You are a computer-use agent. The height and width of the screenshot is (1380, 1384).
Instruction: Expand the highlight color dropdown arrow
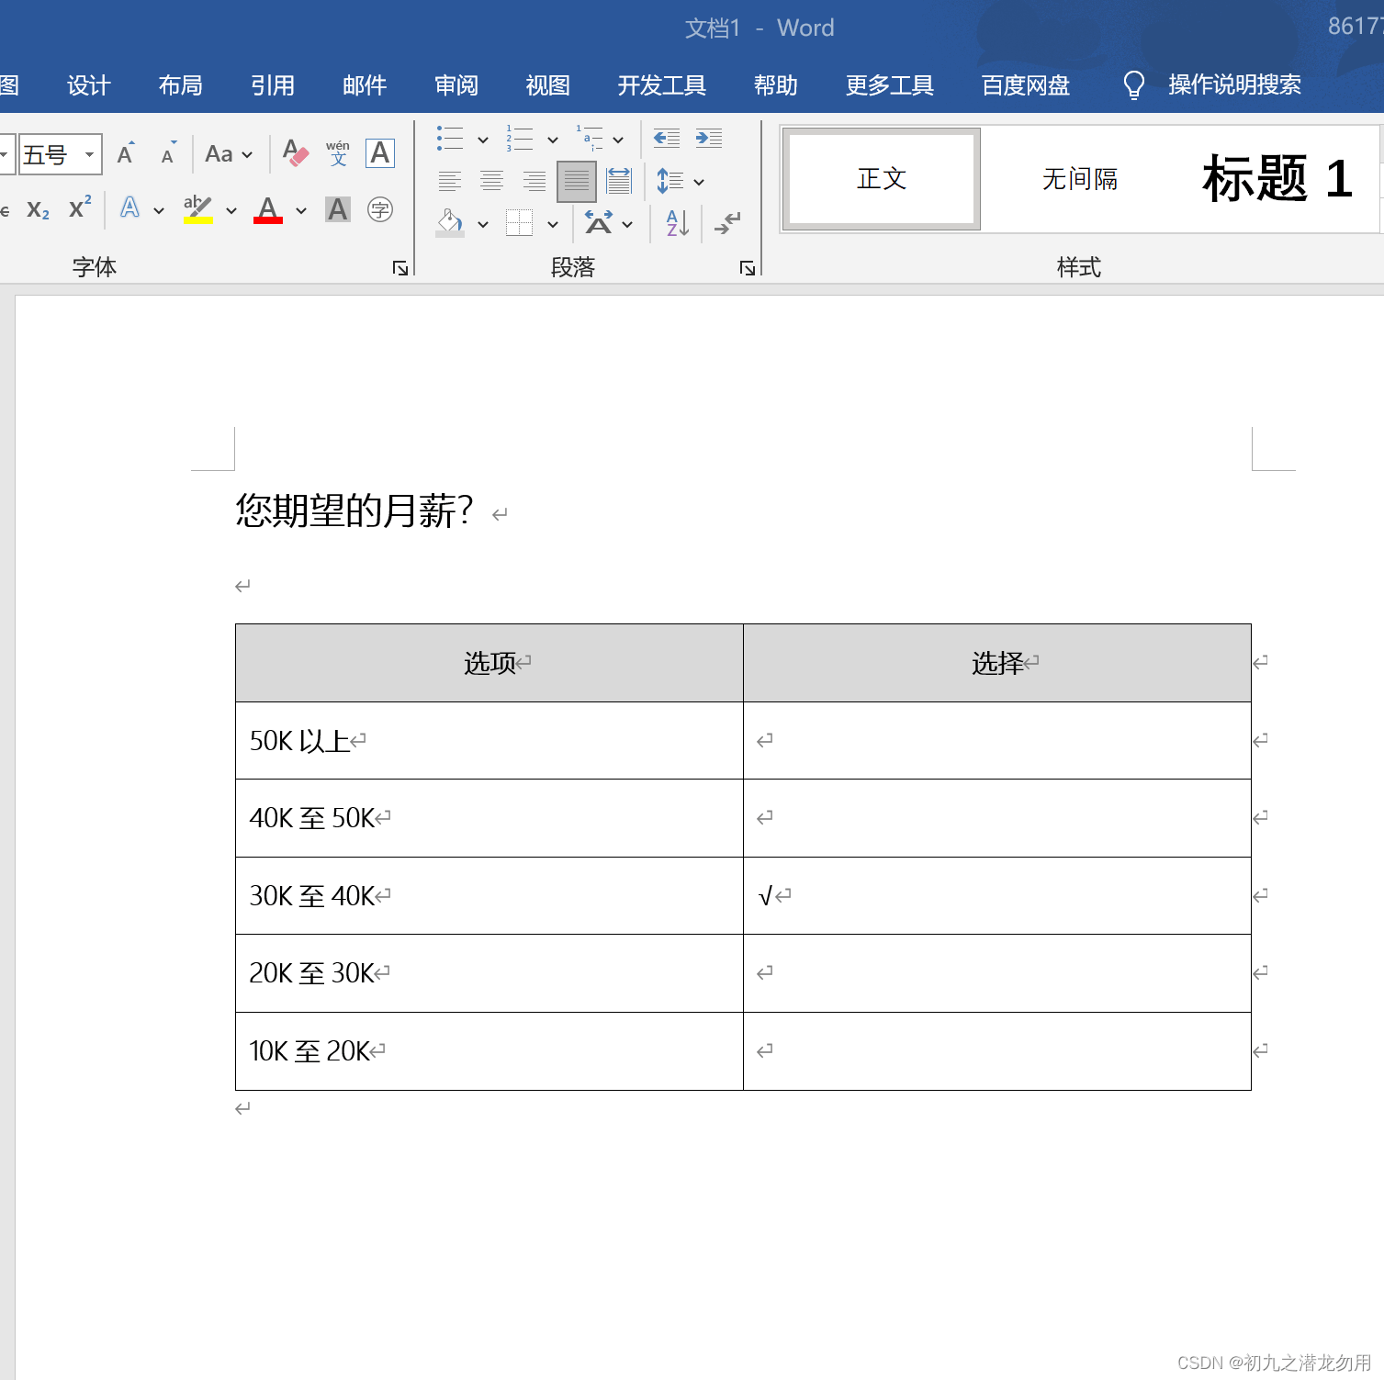(231, 210)
